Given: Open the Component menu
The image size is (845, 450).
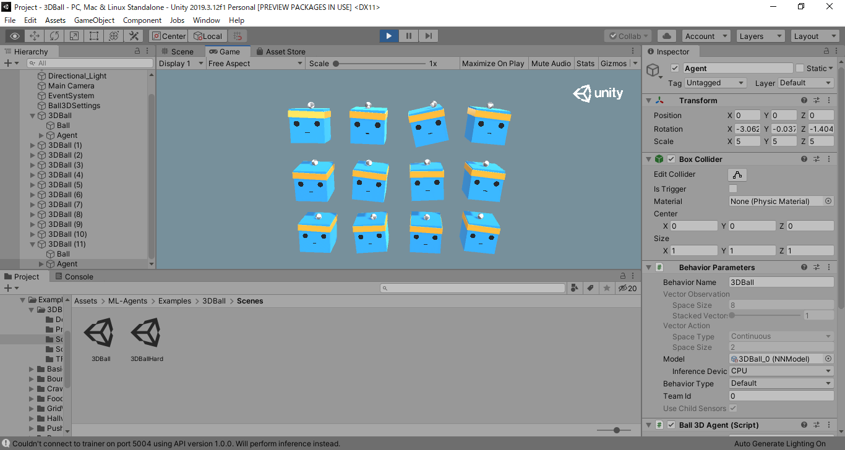Looking at the screenshot, I should (x=142, y=20).
